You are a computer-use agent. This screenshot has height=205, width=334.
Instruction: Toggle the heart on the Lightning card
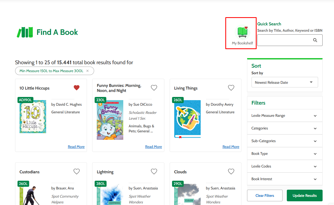[154, 171]
